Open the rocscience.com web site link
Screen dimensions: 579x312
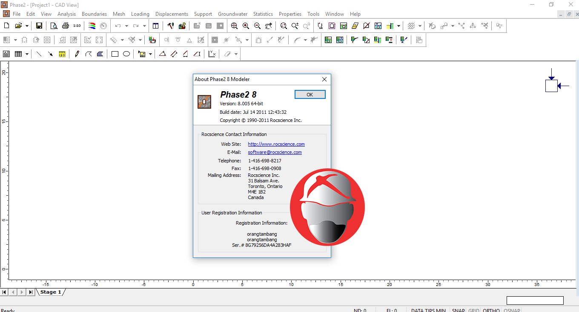[276, 144]
